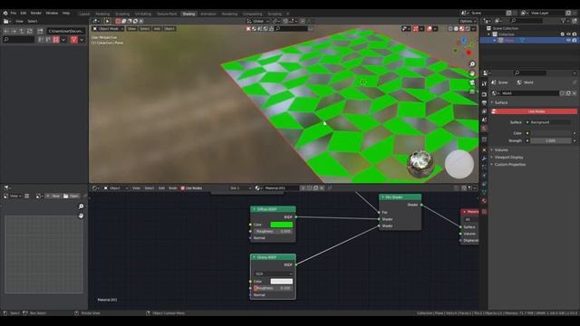
Task: Toggle render camera icon for Plane object
Action: pyautogui.click(x=575, y=40)
